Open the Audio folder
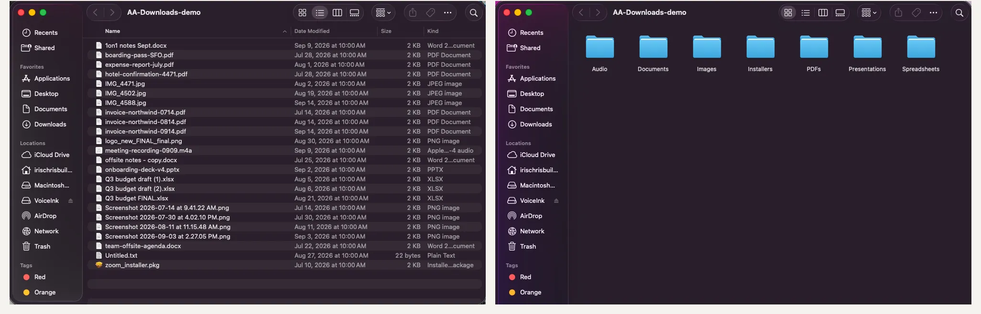981x314 pixels. (599, 47)
